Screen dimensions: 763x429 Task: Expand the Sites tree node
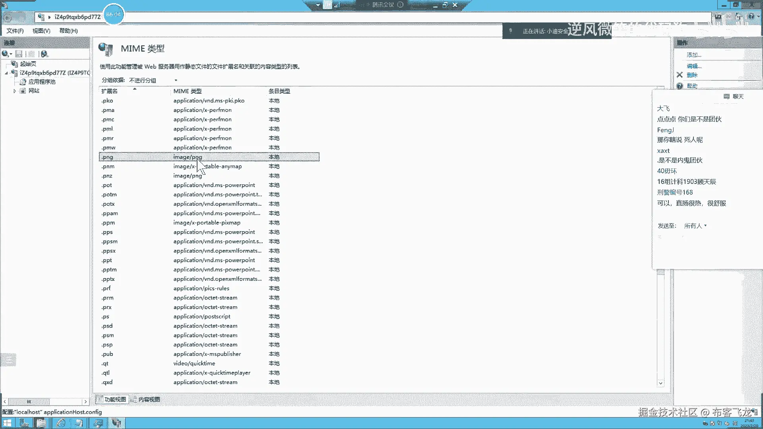coord(15,91)
